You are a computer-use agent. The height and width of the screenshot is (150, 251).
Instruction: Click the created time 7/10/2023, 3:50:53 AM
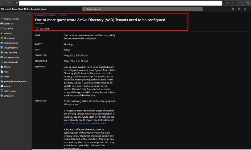click(x=76, y=55)
